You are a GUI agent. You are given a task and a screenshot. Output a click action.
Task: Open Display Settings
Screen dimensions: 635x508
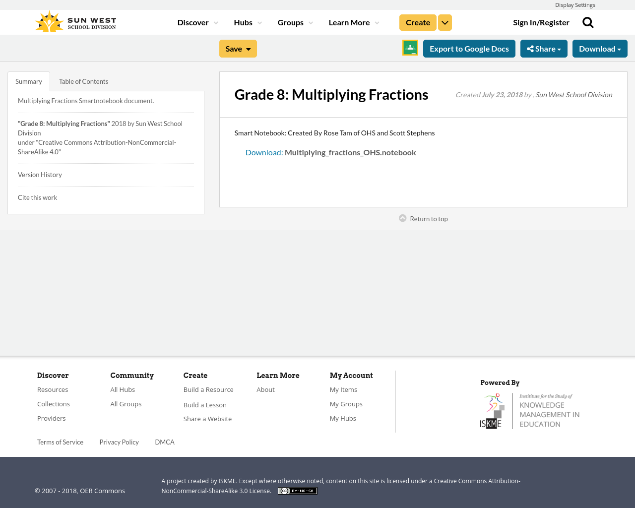[x=575, y=4]
